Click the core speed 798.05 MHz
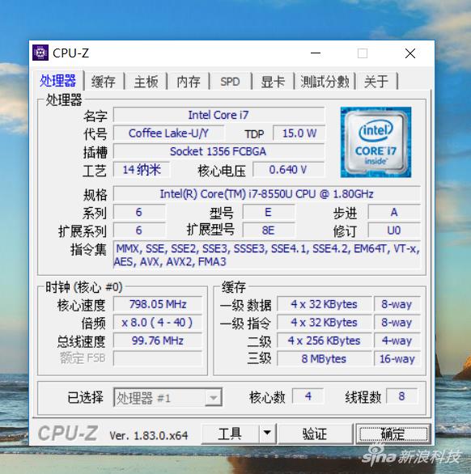The width and height of the screenshot is (471, 474). pyautogui.click(x=158, y=304)
